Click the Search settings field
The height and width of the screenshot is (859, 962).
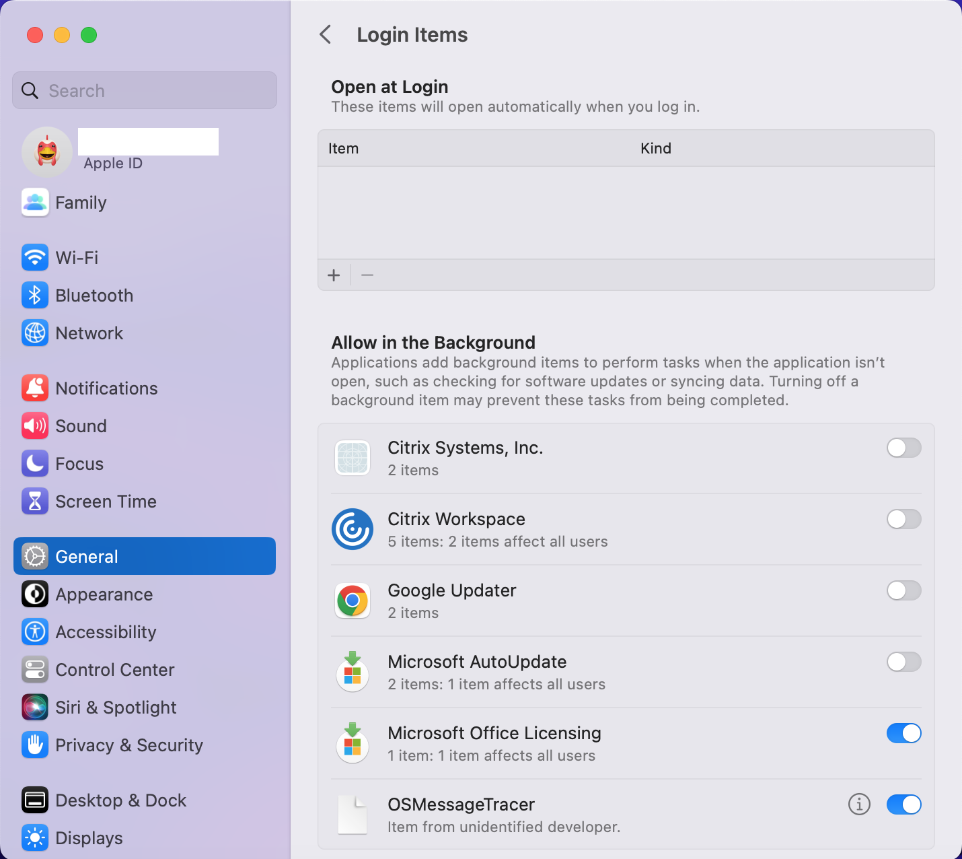click(x=145, y=90)
